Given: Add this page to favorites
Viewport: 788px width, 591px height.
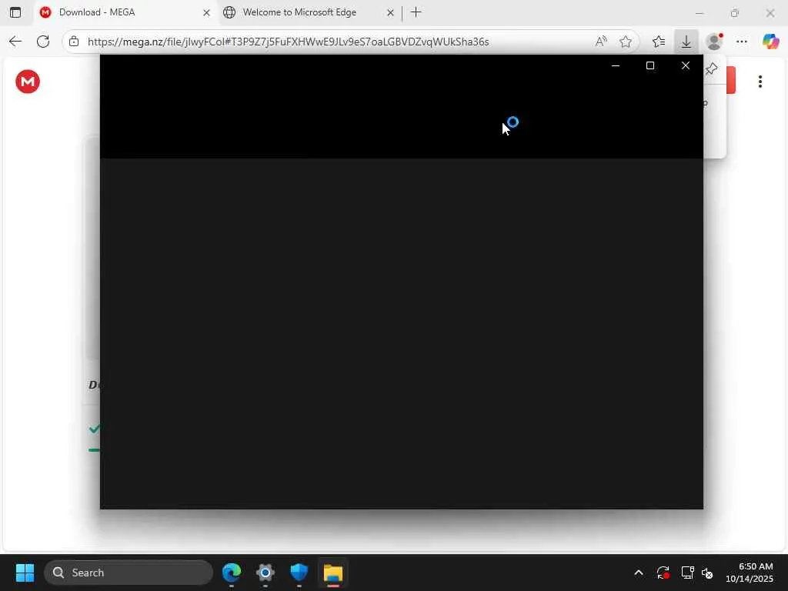Looking at the screenshot, I should coord(625,42).
